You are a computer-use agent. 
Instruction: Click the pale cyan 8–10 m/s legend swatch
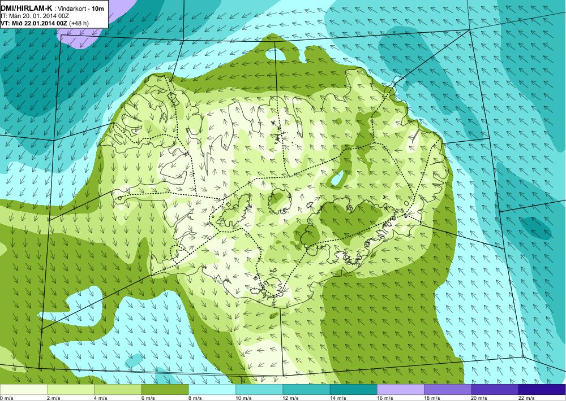(212, 390)
